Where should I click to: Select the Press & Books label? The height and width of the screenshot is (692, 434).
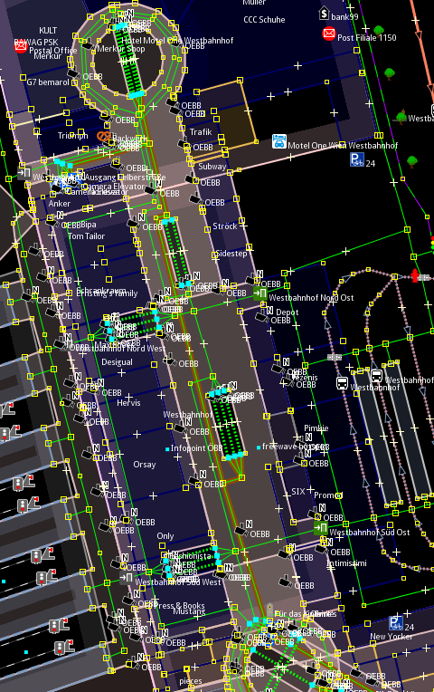click(180, 605)
